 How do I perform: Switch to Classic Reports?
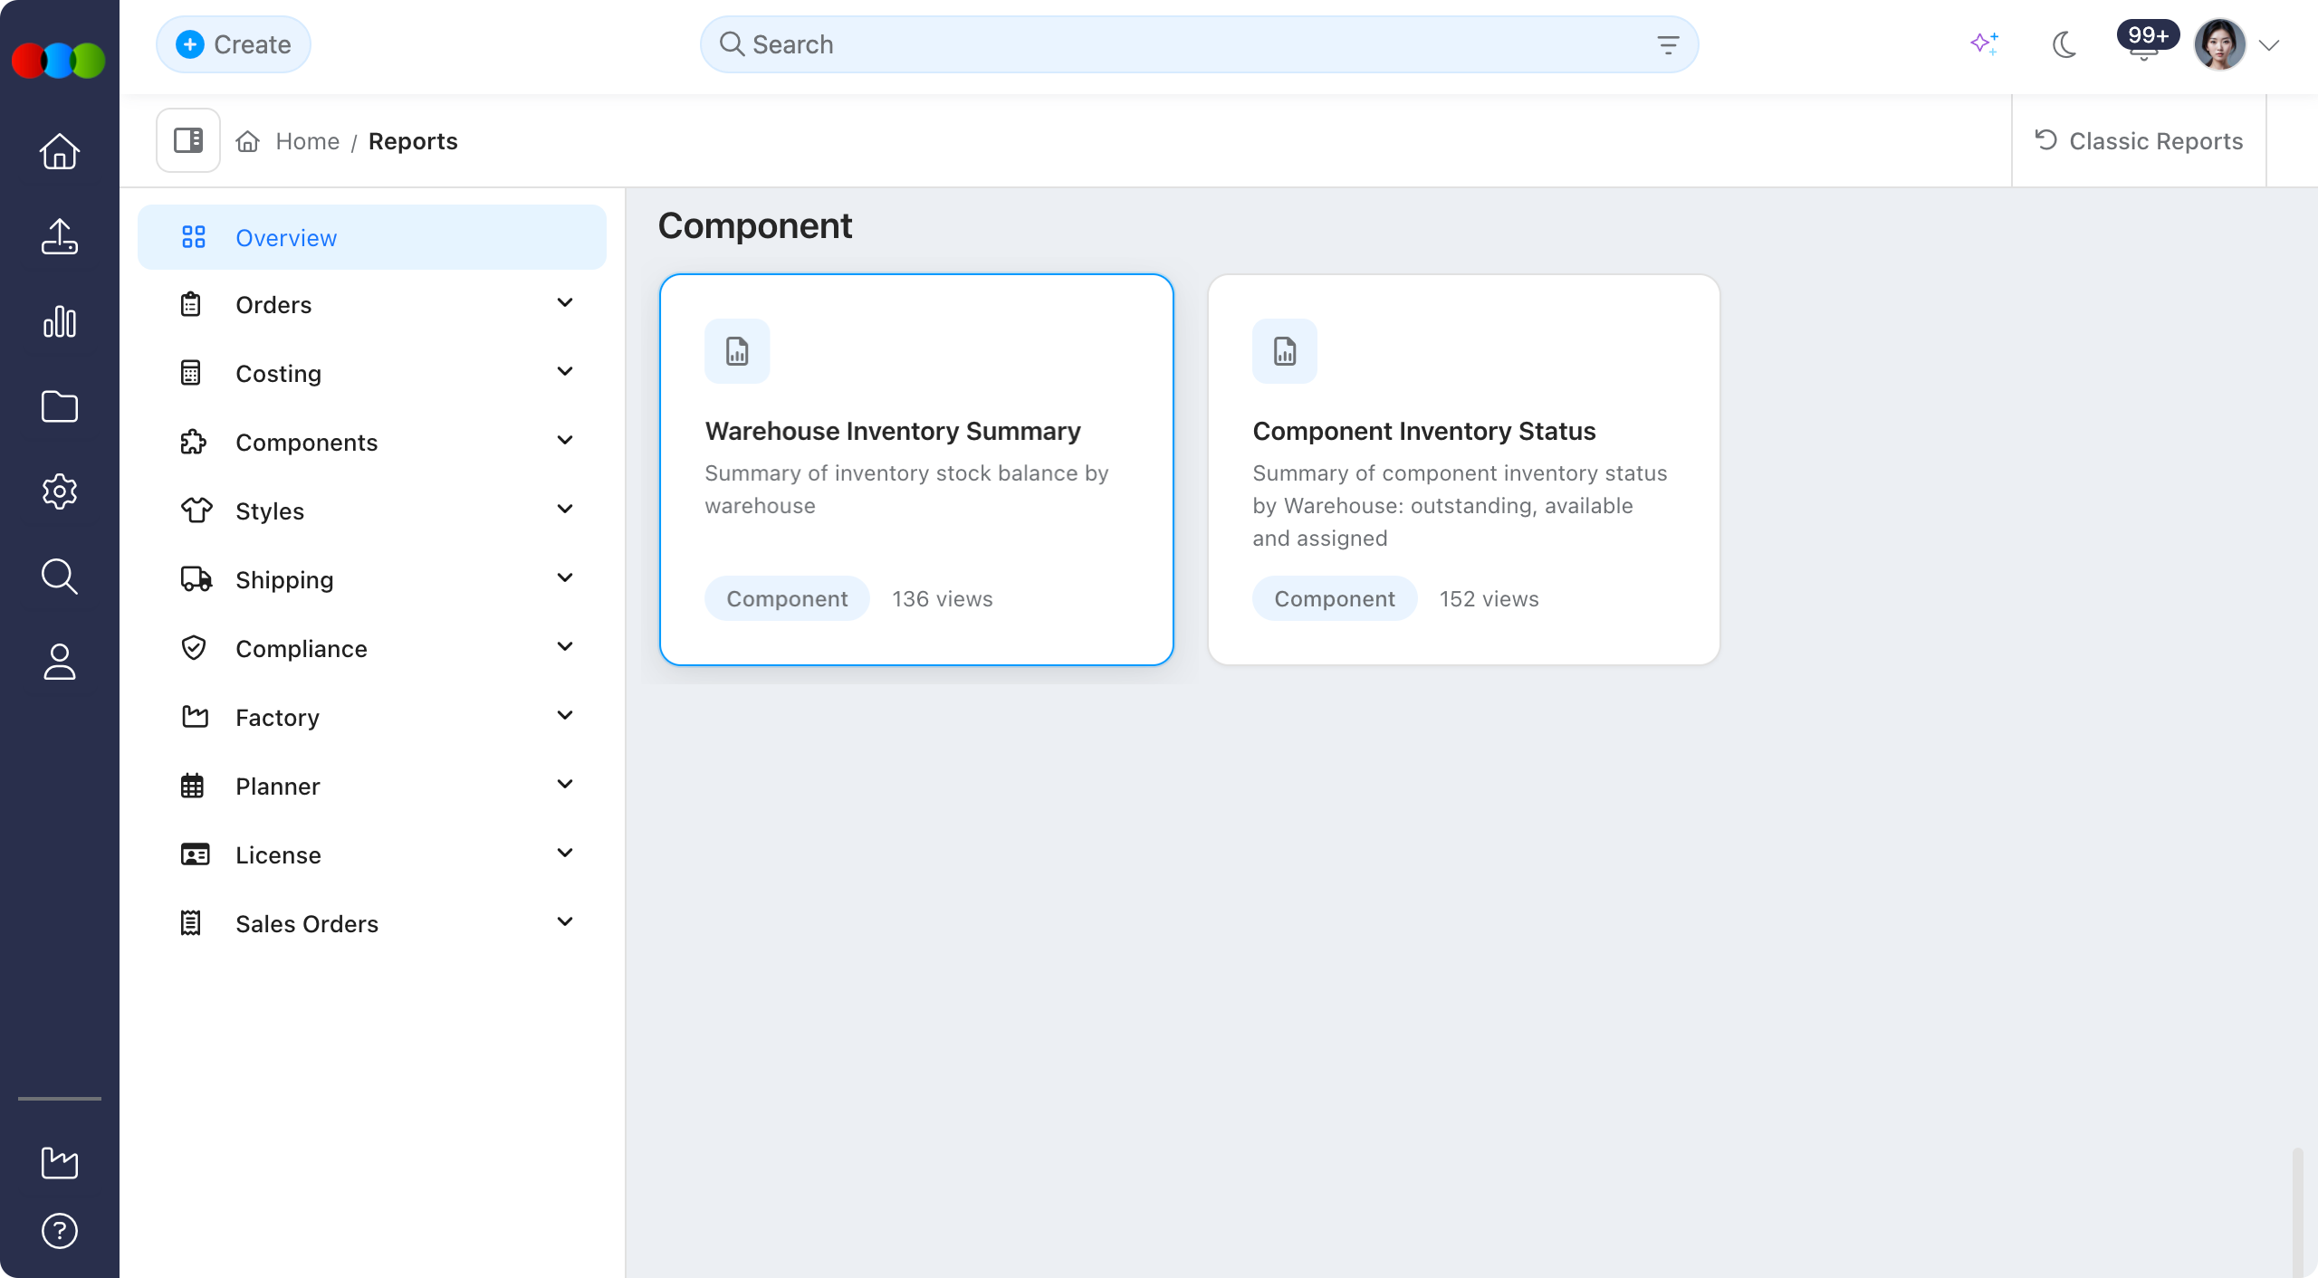[2139, 141]
